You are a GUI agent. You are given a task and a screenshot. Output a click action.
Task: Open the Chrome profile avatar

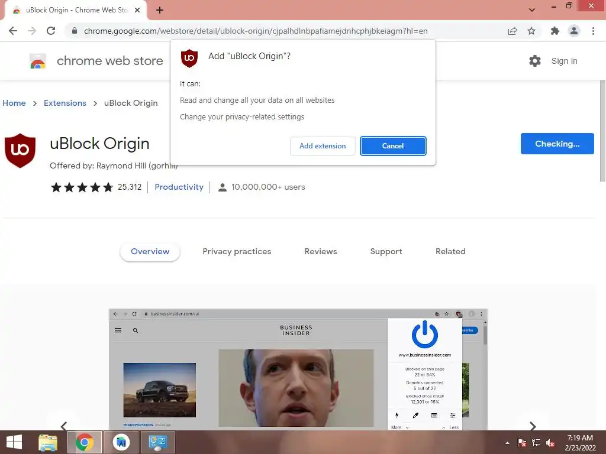pos(574,31)
